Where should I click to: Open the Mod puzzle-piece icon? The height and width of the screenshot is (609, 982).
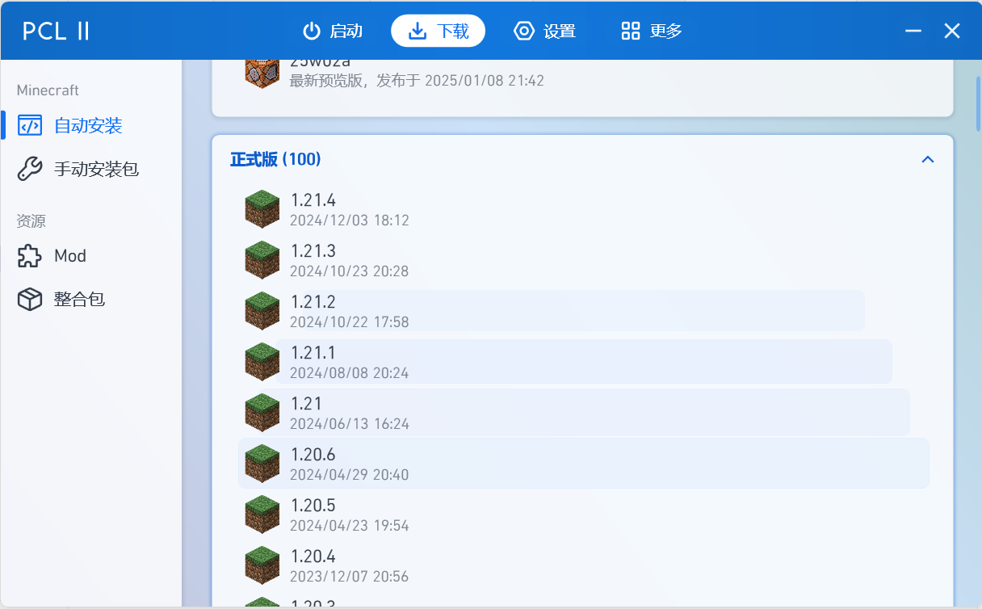[29, 255]
